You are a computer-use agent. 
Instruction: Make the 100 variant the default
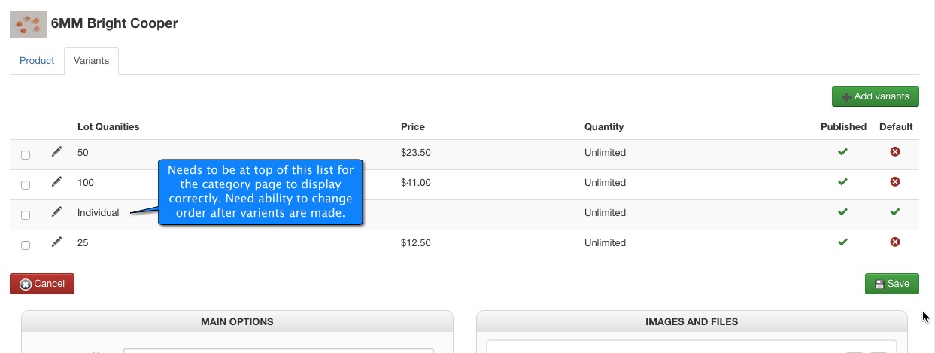pos(895,182)
